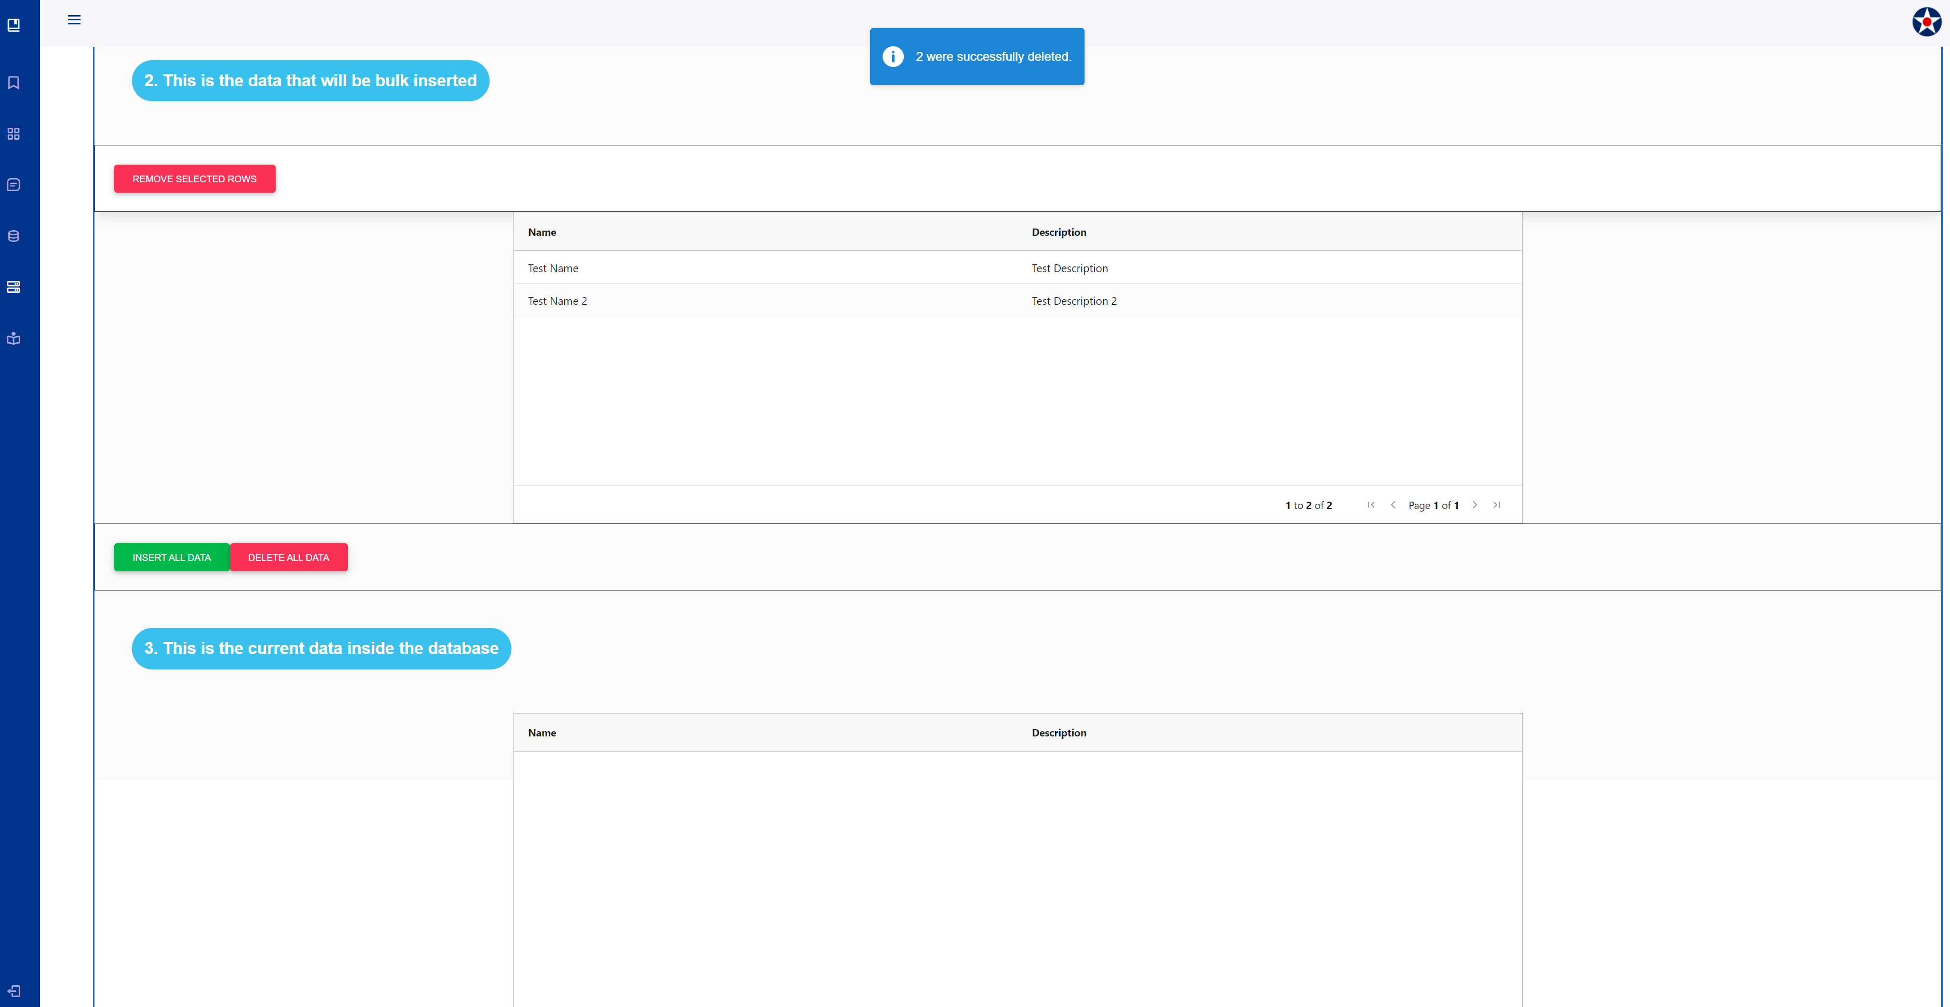Open the messages icon in the sidebar

pos(13,184)
